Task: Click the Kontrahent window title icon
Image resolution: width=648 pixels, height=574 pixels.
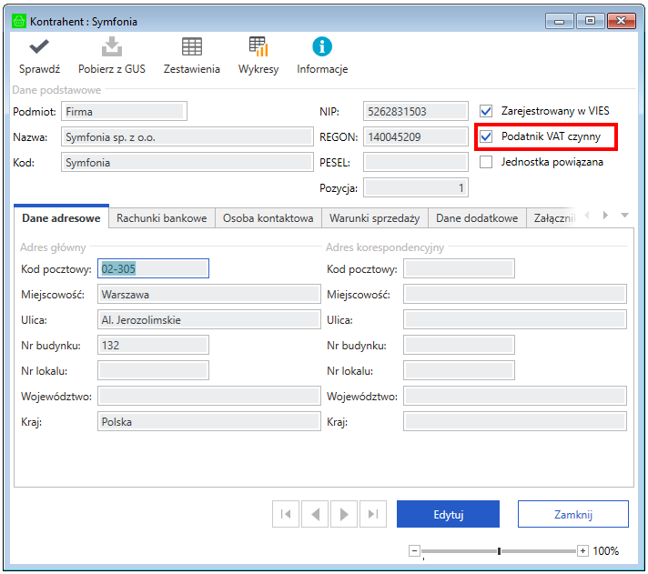Action: 18,21
